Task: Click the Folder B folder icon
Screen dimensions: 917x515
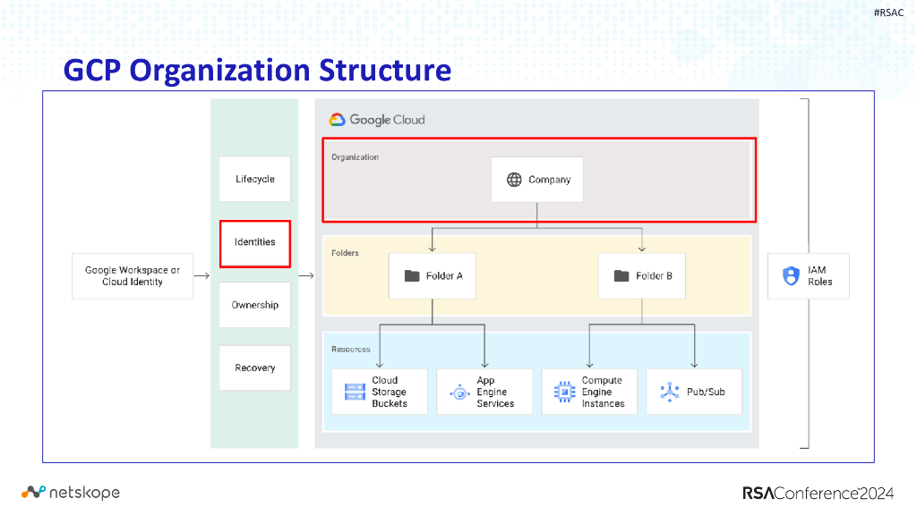Action: pos(620,275)
